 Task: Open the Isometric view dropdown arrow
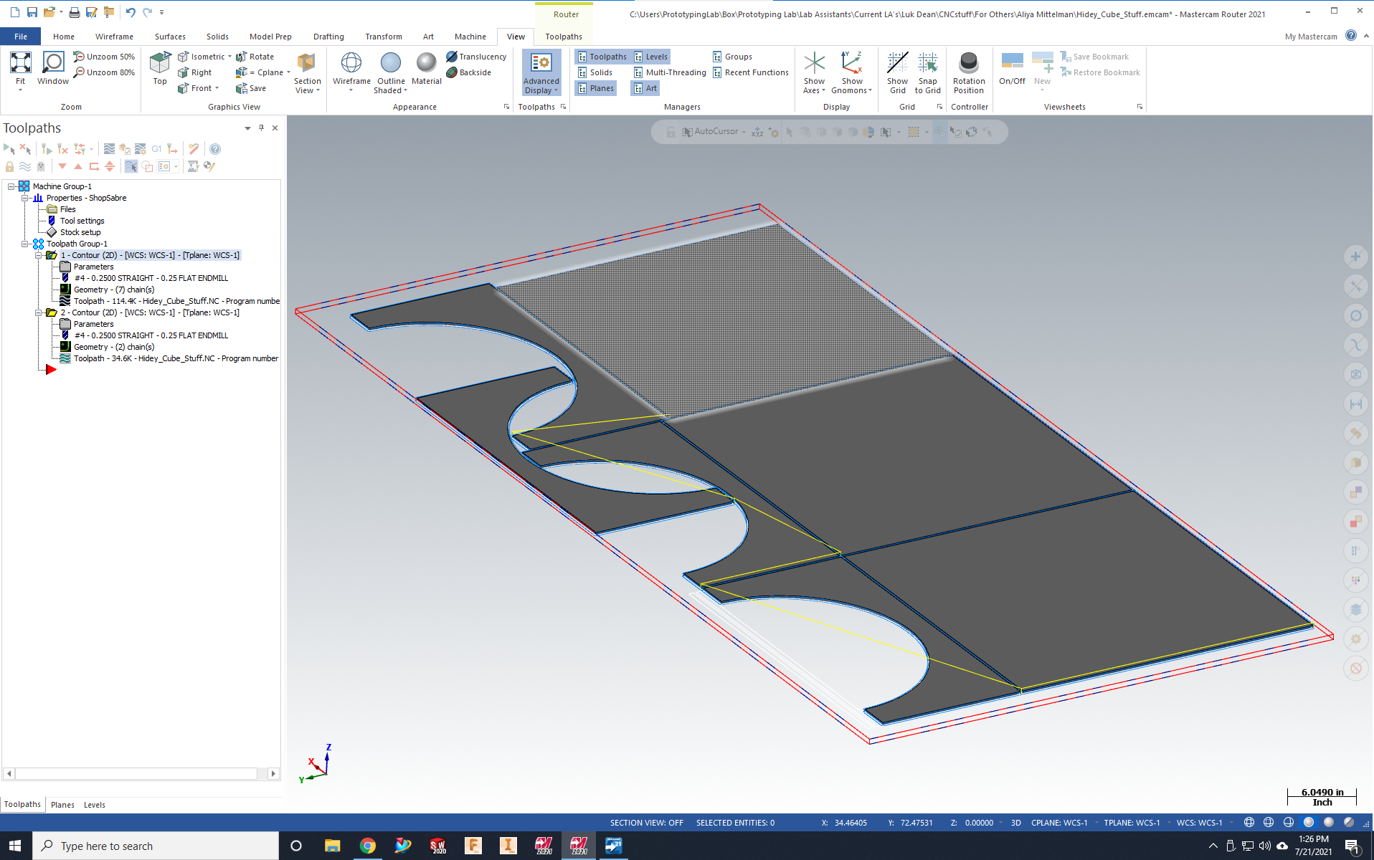point(229,57)
